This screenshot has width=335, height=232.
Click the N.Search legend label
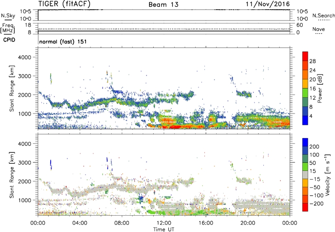click(x=324, y=15)
